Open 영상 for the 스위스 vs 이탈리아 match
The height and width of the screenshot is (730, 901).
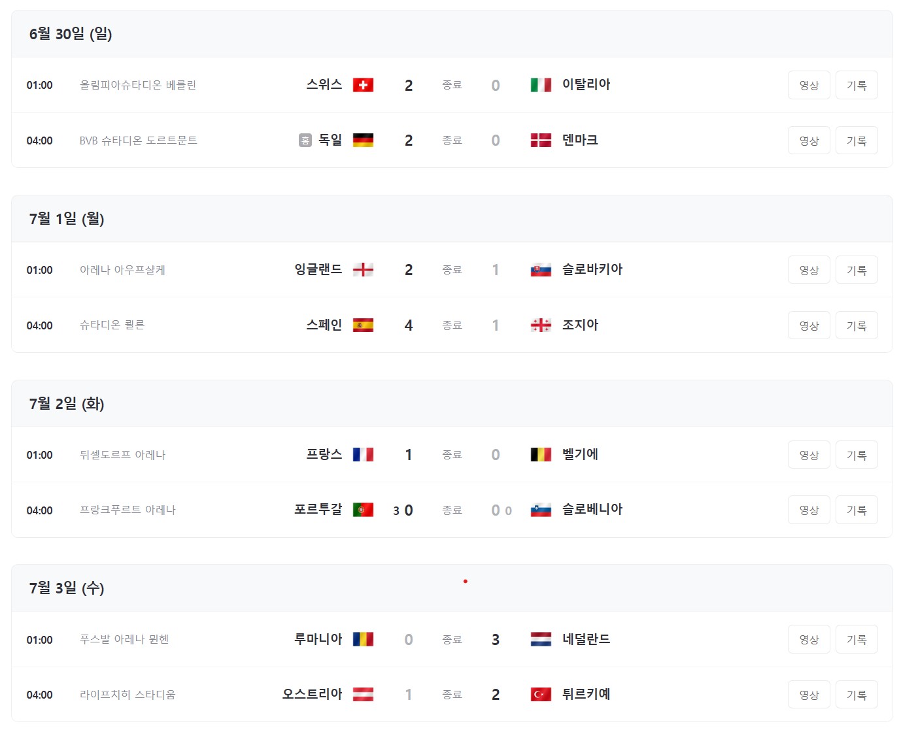(809, 84)
